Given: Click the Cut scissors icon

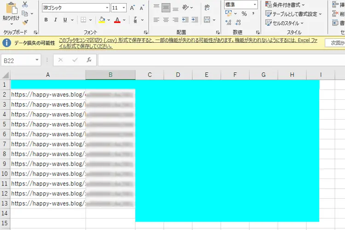Looking at the screenshot, I should (24, 4).
